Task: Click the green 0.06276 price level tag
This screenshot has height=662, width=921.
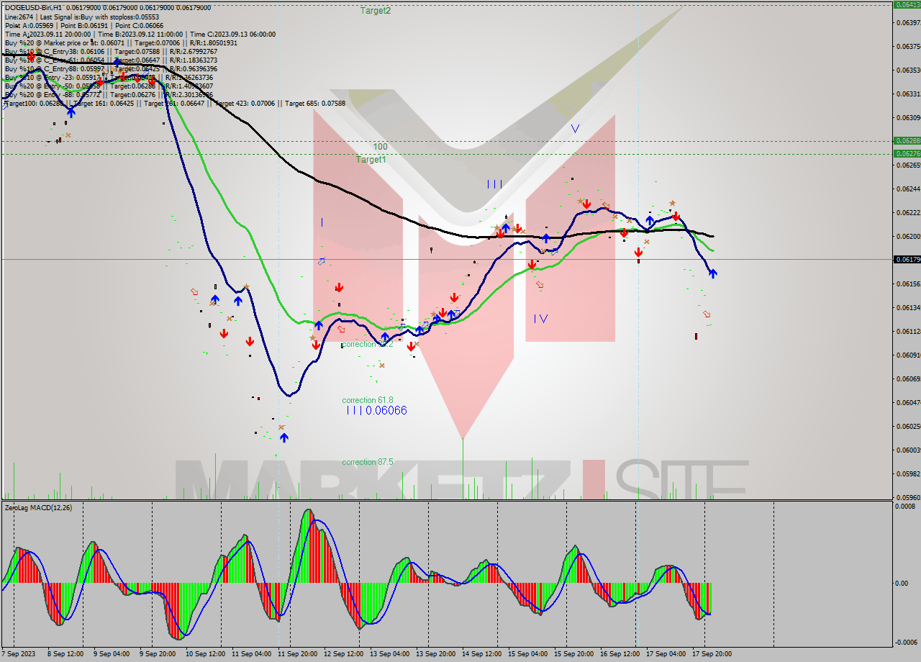Action: pyautogui.click(x=906, y=153)
